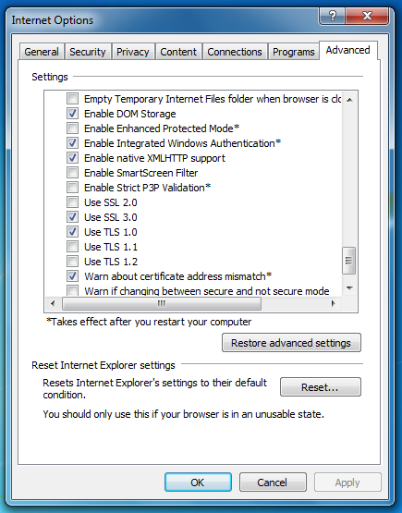Uncheck Enable DOM Storage
Screen dimensions: 402x513
(x=72, y=114)
